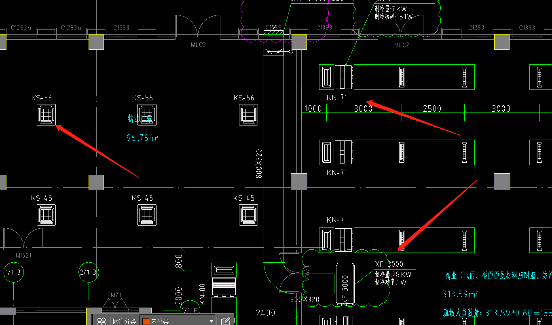Click the edit pencil icon in bottom toolbar
This screenshot has height=325, width=552.
click(226, 321)
